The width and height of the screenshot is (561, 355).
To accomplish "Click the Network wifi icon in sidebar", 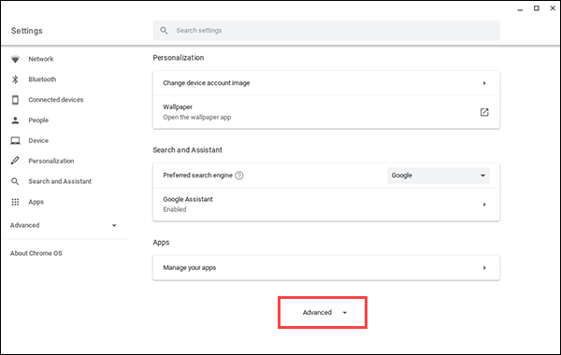I will (15, 59).
